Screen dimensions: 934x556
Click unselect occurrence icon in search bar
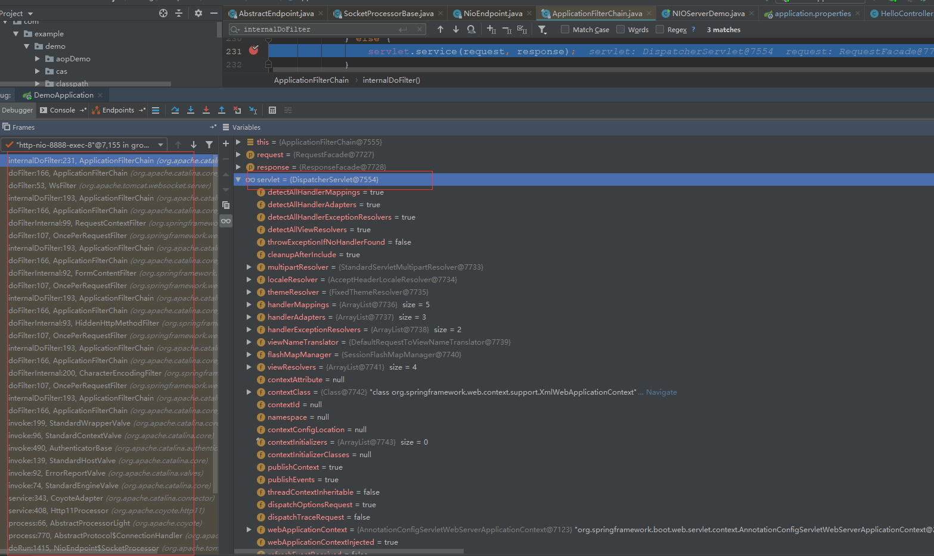click(x=507, y=29)
